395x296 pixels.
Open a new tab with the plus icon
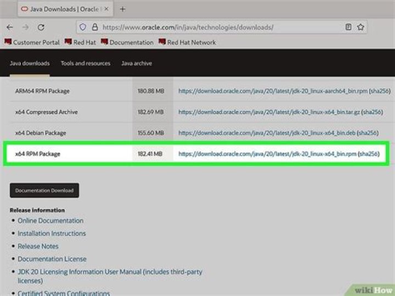[123, 9]
